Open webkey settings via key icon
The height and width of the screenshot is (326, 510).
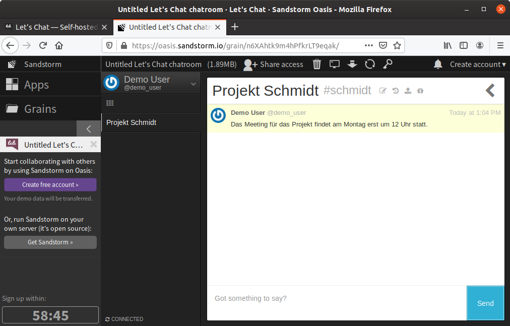click(388, 64)
